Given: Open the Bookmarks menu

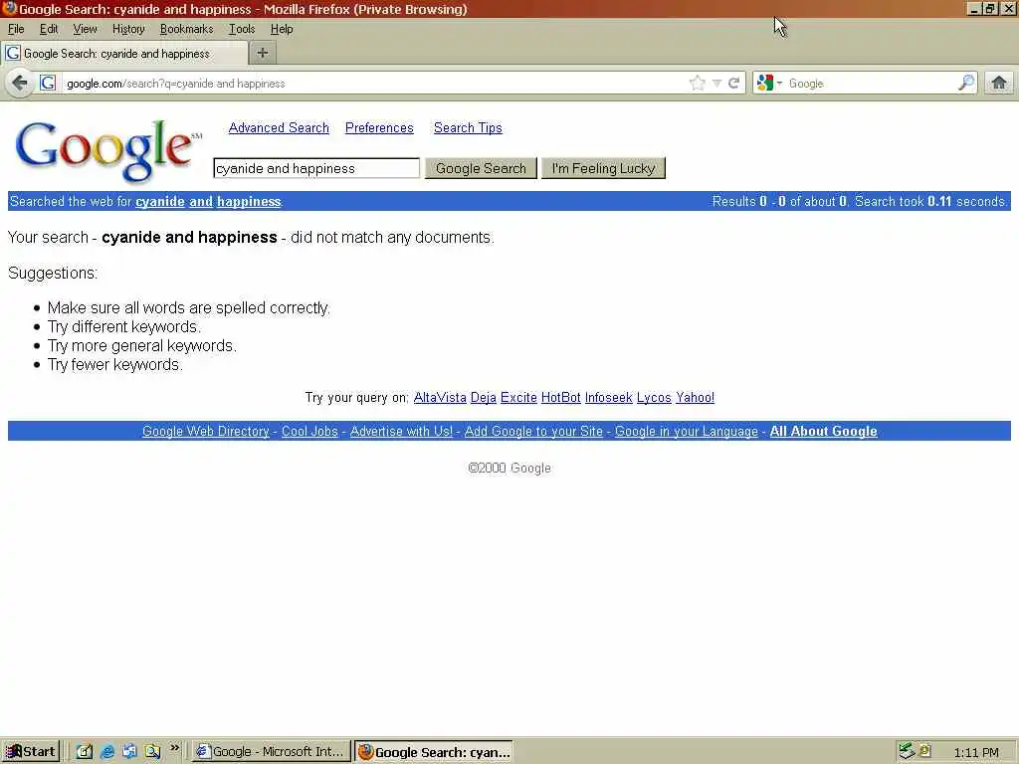Looking at the screenshot, I should point(186,29).
